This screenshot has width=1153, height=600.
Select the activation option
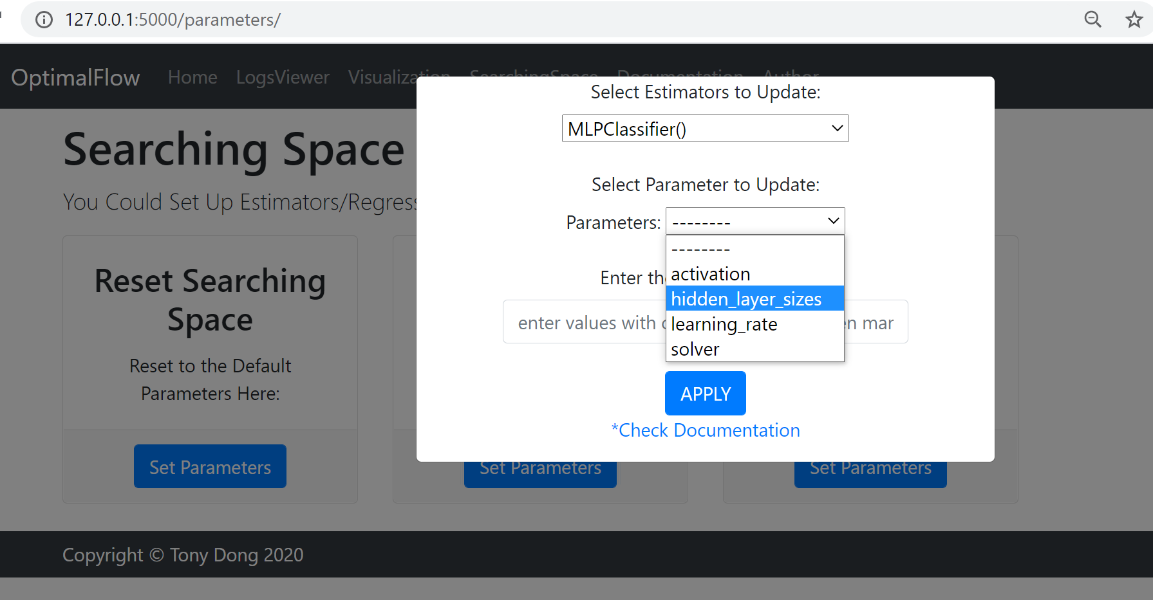coord(711,274)
